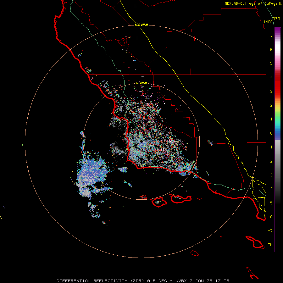Screen dimensions: 283x283
Task: Click the 4 value on the color scale
Action: pyautogui.click(x=271, y=77)
